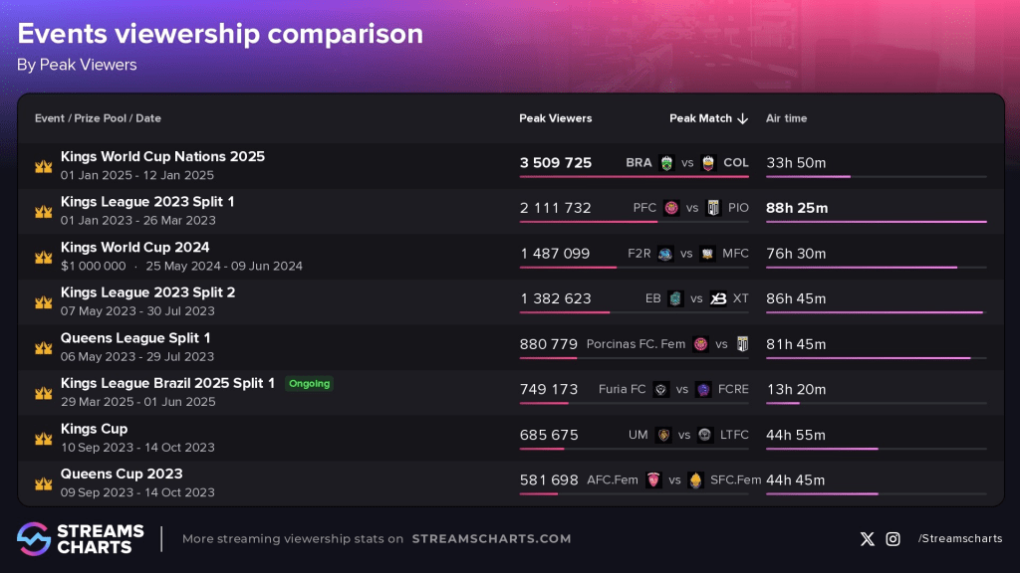Image resolution: width=1020 pixels, height=573 pixels.
Task: Open the /Streamscharts social handle
Action: coord(960,538)
